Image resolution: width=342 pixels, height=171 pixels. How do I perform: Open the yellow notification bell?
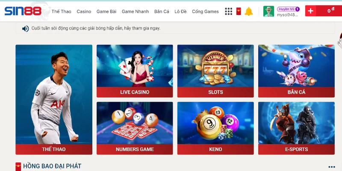(x=248, y=12)
